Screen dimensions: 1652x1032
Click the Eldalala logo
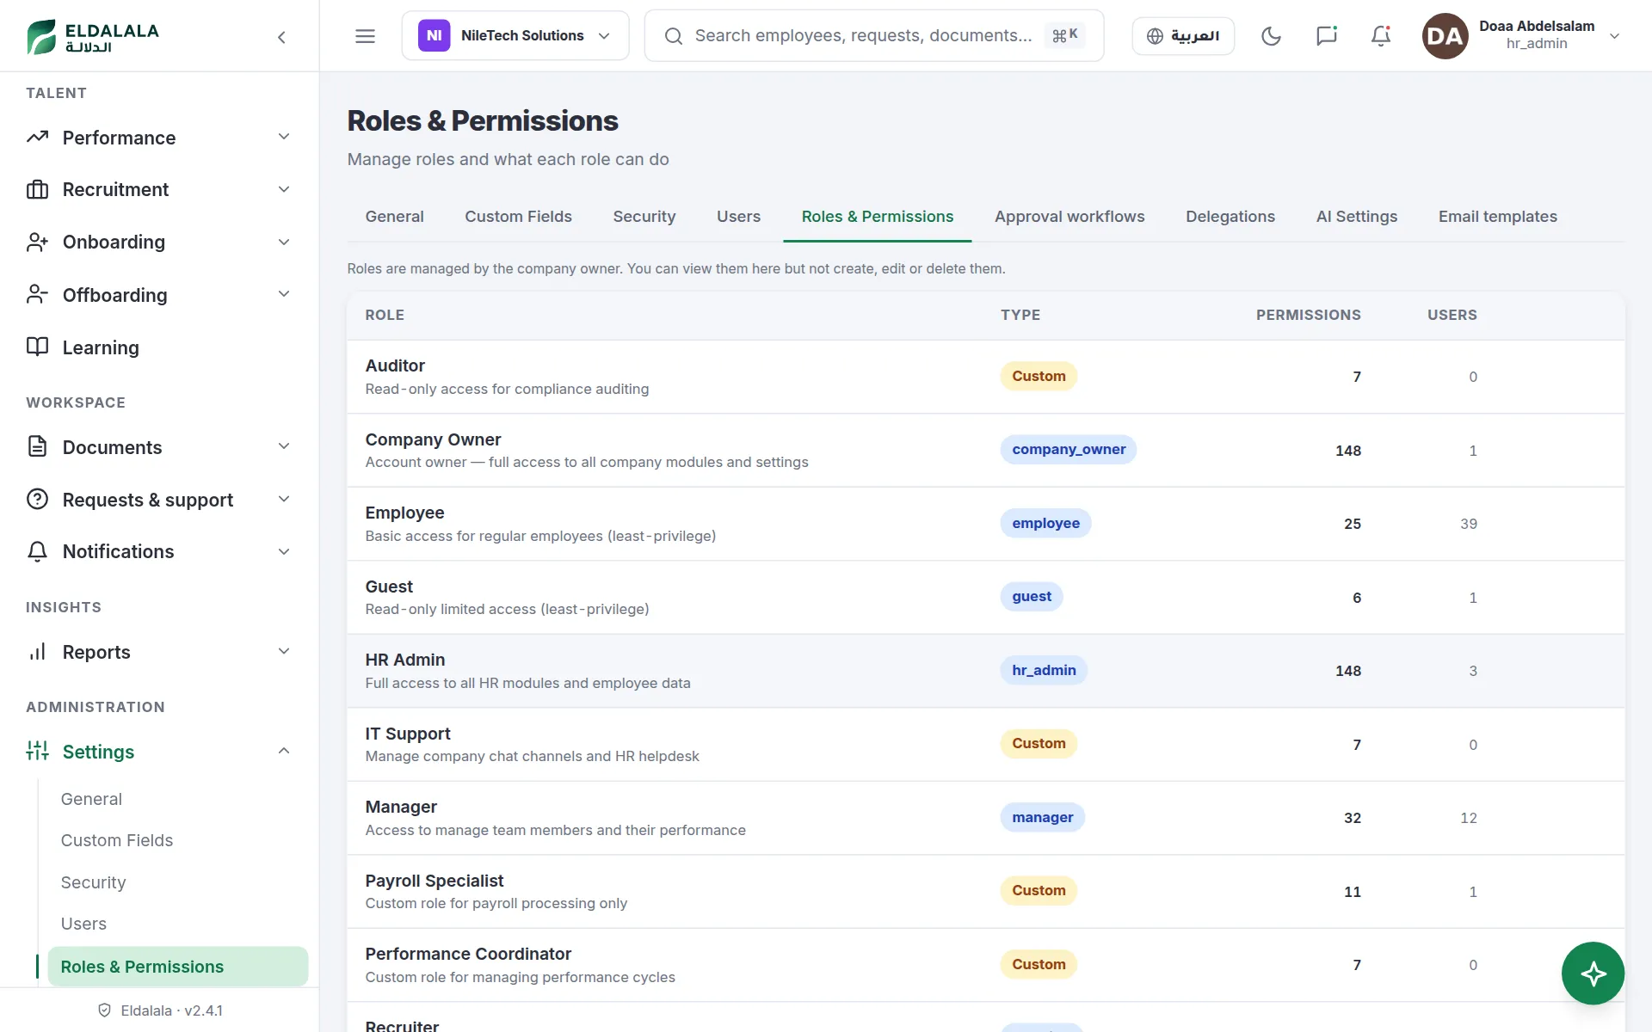coord(93,37)
